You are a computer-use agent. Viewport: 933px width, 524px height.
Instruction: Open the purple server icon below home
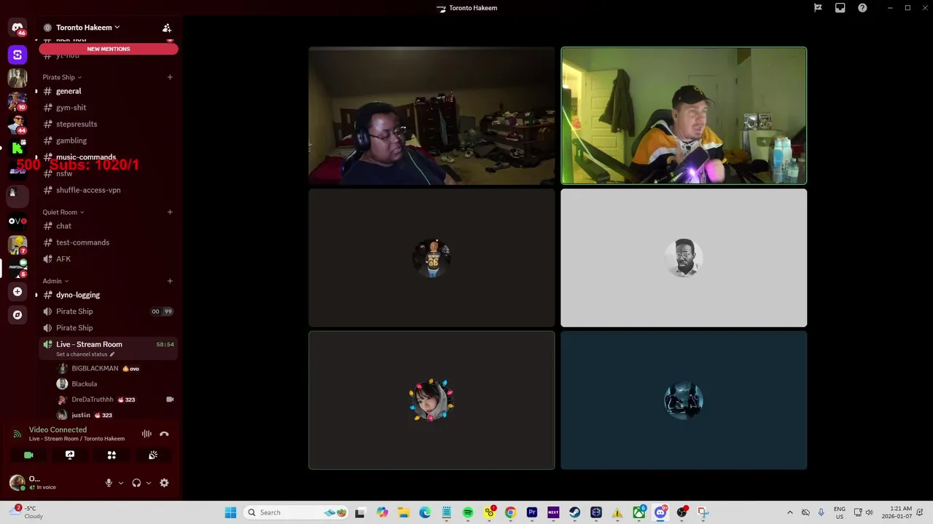[x=17, y=55]
